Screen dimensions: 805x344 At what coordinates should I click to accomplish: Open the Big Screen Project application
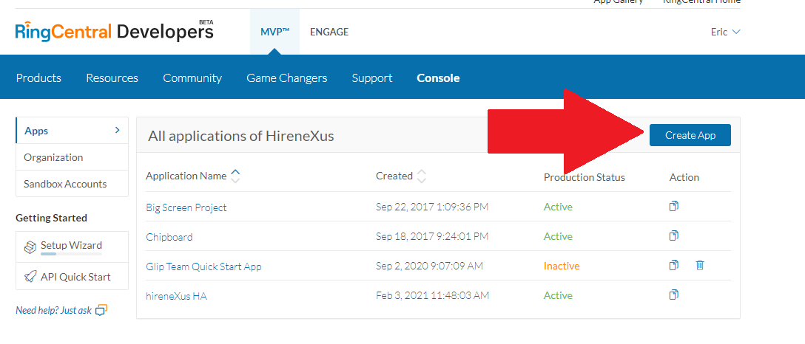click(186, 207)
